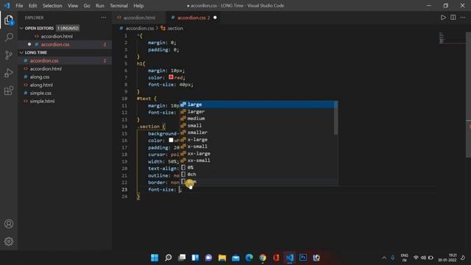The width and height of the screenshot is (471, 265).
Task: Open the editor More Actions ellipsis
Action: coord(463,18)
